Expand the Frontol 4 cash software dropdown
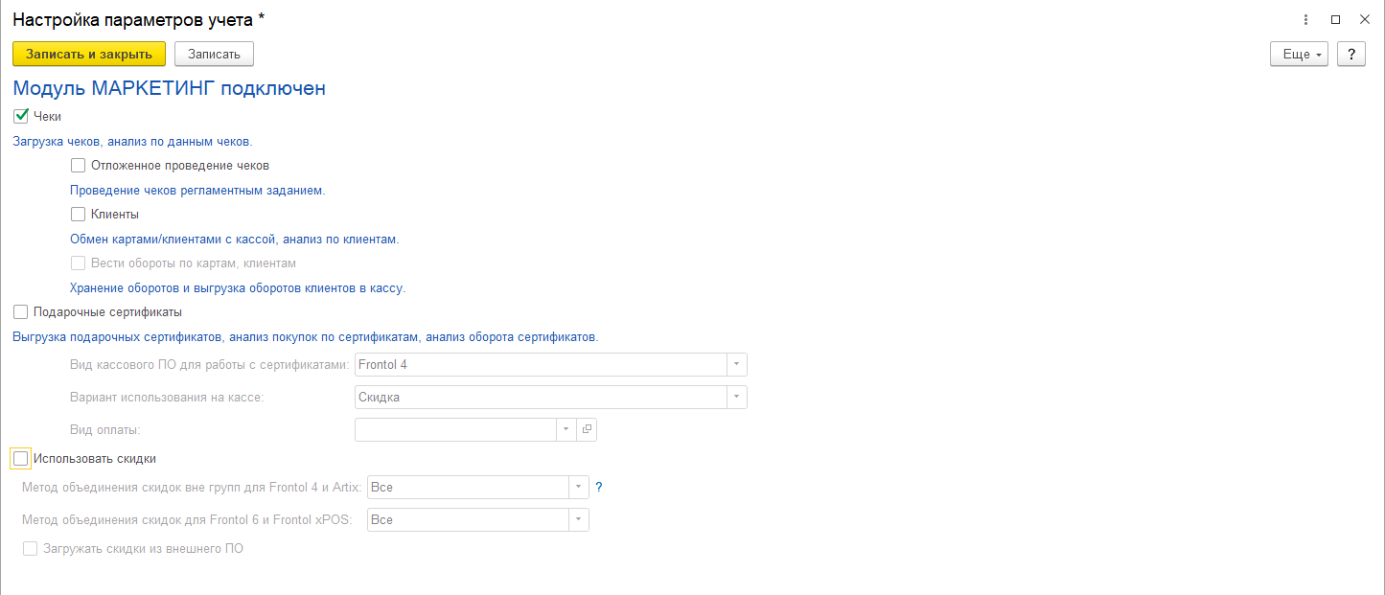Image resolution: width=1385 pixels, height=595 pixels. point(736,364)
